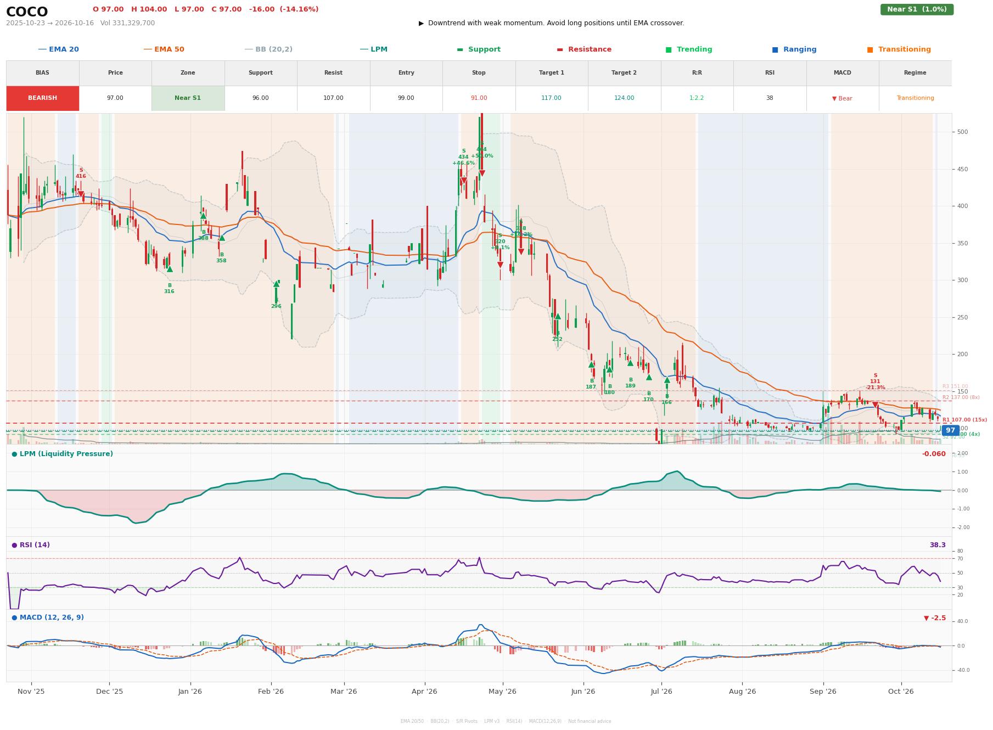Click the MACD (12, 26, 9) panel title
993x730 pixels.
point(48,617)
